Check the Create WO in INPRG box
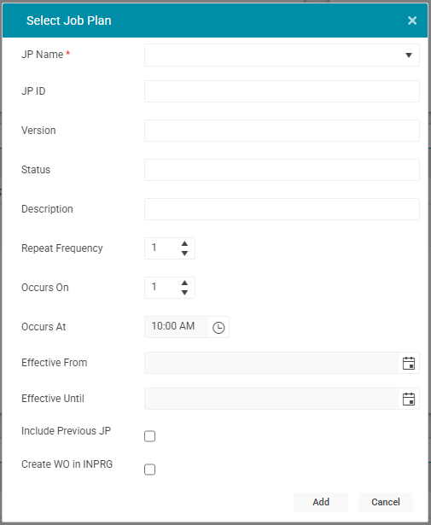 149,470
